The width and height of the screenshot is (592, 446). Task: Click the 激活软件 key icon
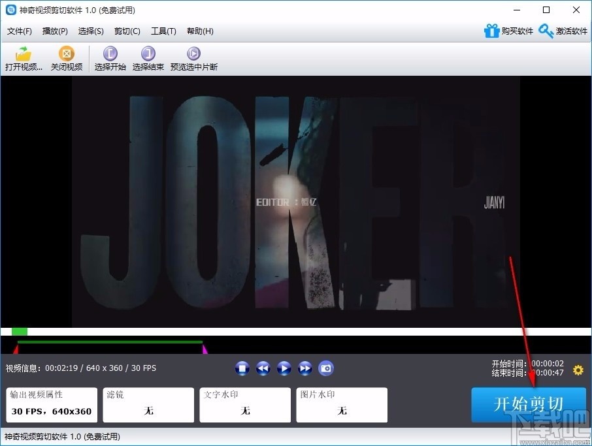coord(546,31)
